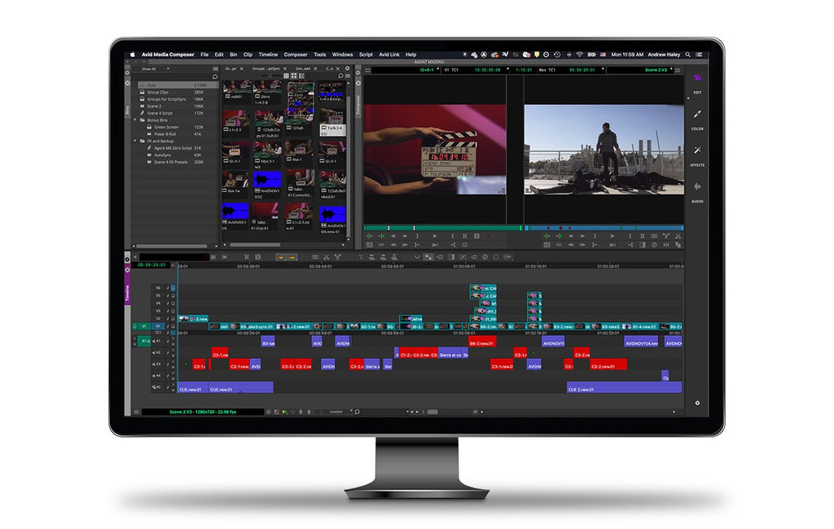Screen dimensions: 834x529
Task: Open the Edit workspace icon
Action: pos(697,78)
